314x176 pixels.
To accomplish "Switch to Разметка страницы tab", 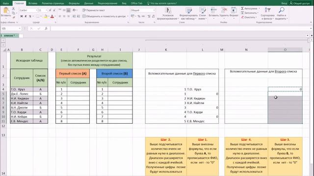I will 53,3.
